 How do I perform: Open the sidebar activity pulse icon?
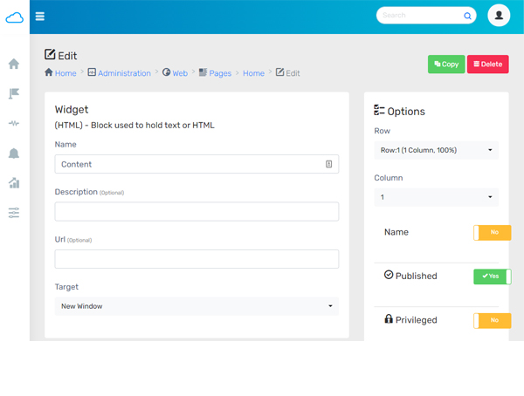pyautogui.click(x=14, y=124)
